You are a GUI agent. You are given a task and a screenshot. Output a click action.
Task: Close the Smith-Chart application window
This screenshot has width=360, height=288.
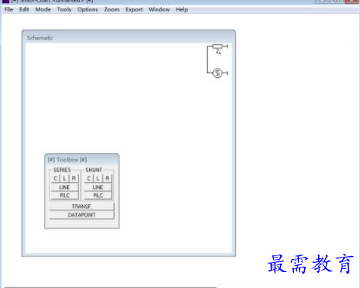pyautogui.click(x=352, y=1)
